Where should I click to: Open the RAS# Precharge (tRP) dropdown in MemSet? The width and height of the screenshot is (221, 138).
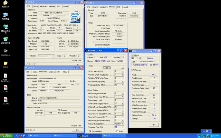click(123, 81)
